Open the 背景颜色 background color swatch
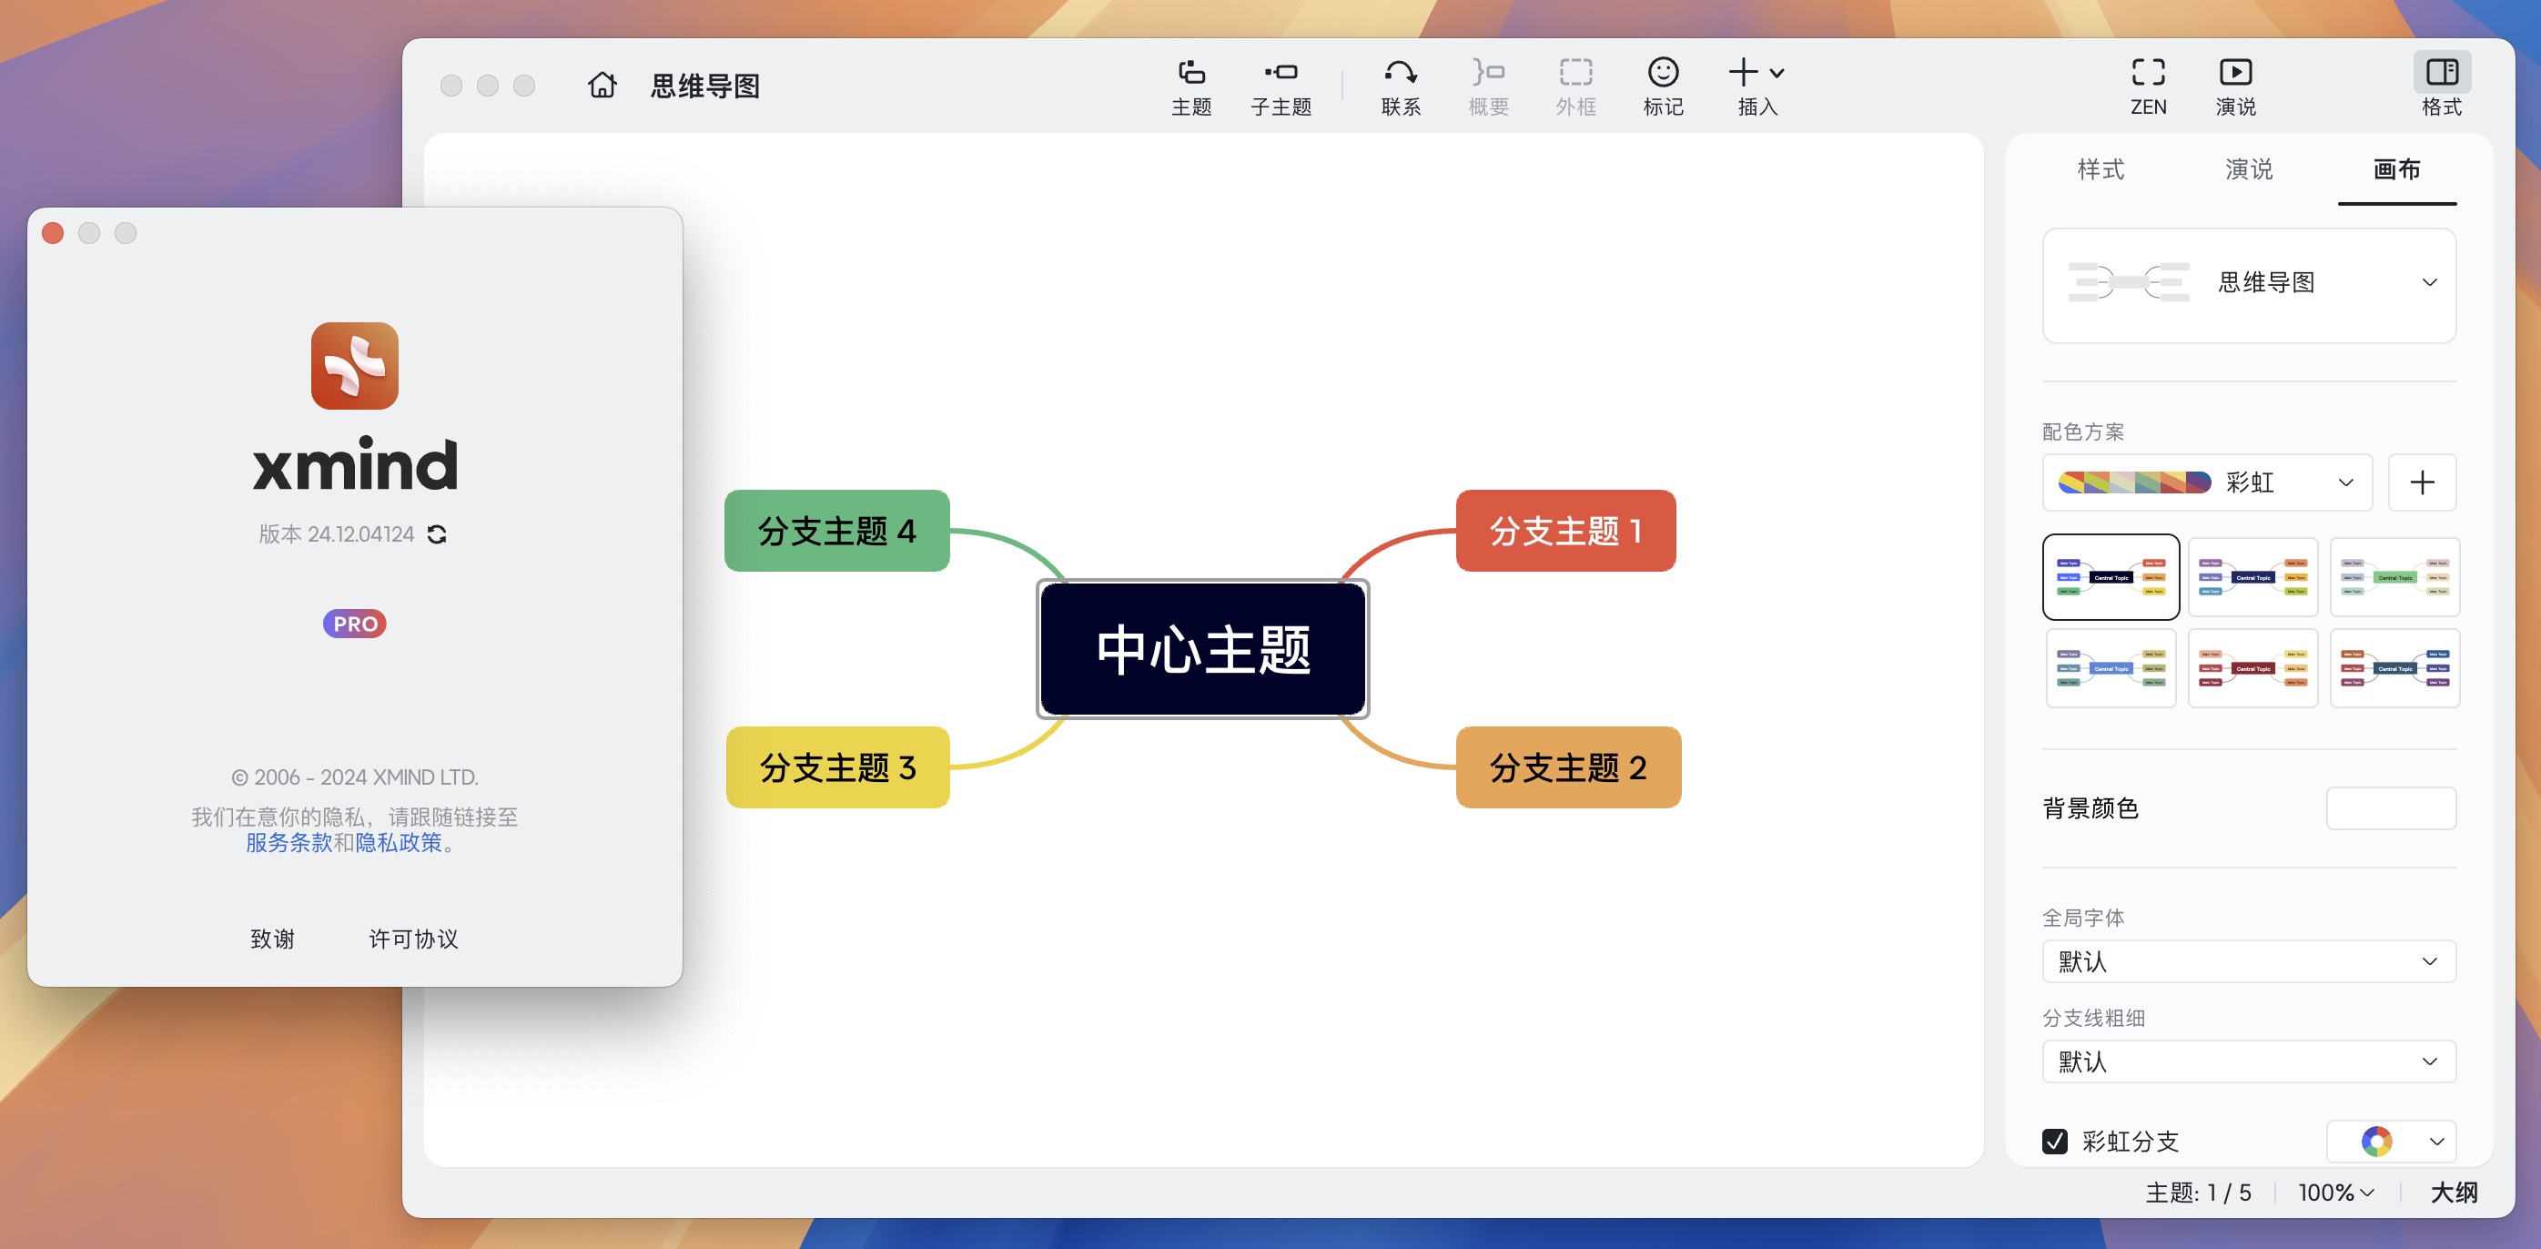 pyautogui.click(x=2390, y=808)
